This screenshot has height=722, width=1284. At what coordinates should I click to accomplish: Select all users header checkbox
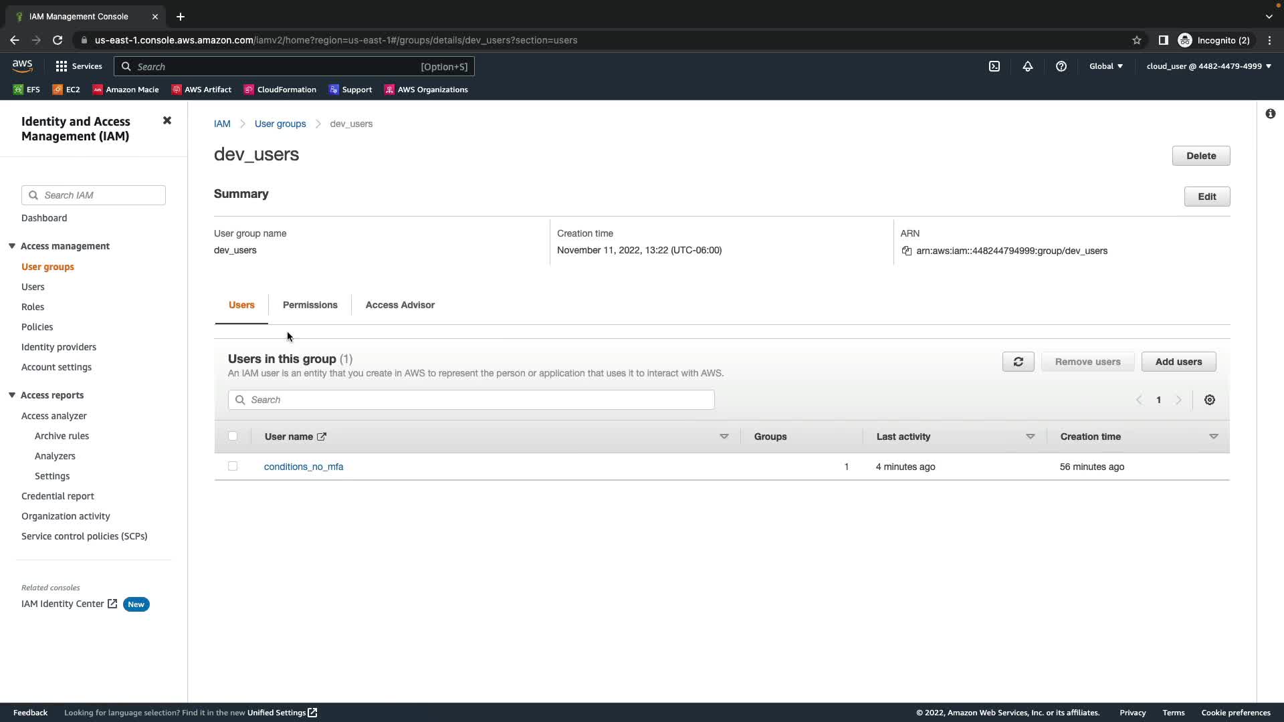[x=233, y=436]
